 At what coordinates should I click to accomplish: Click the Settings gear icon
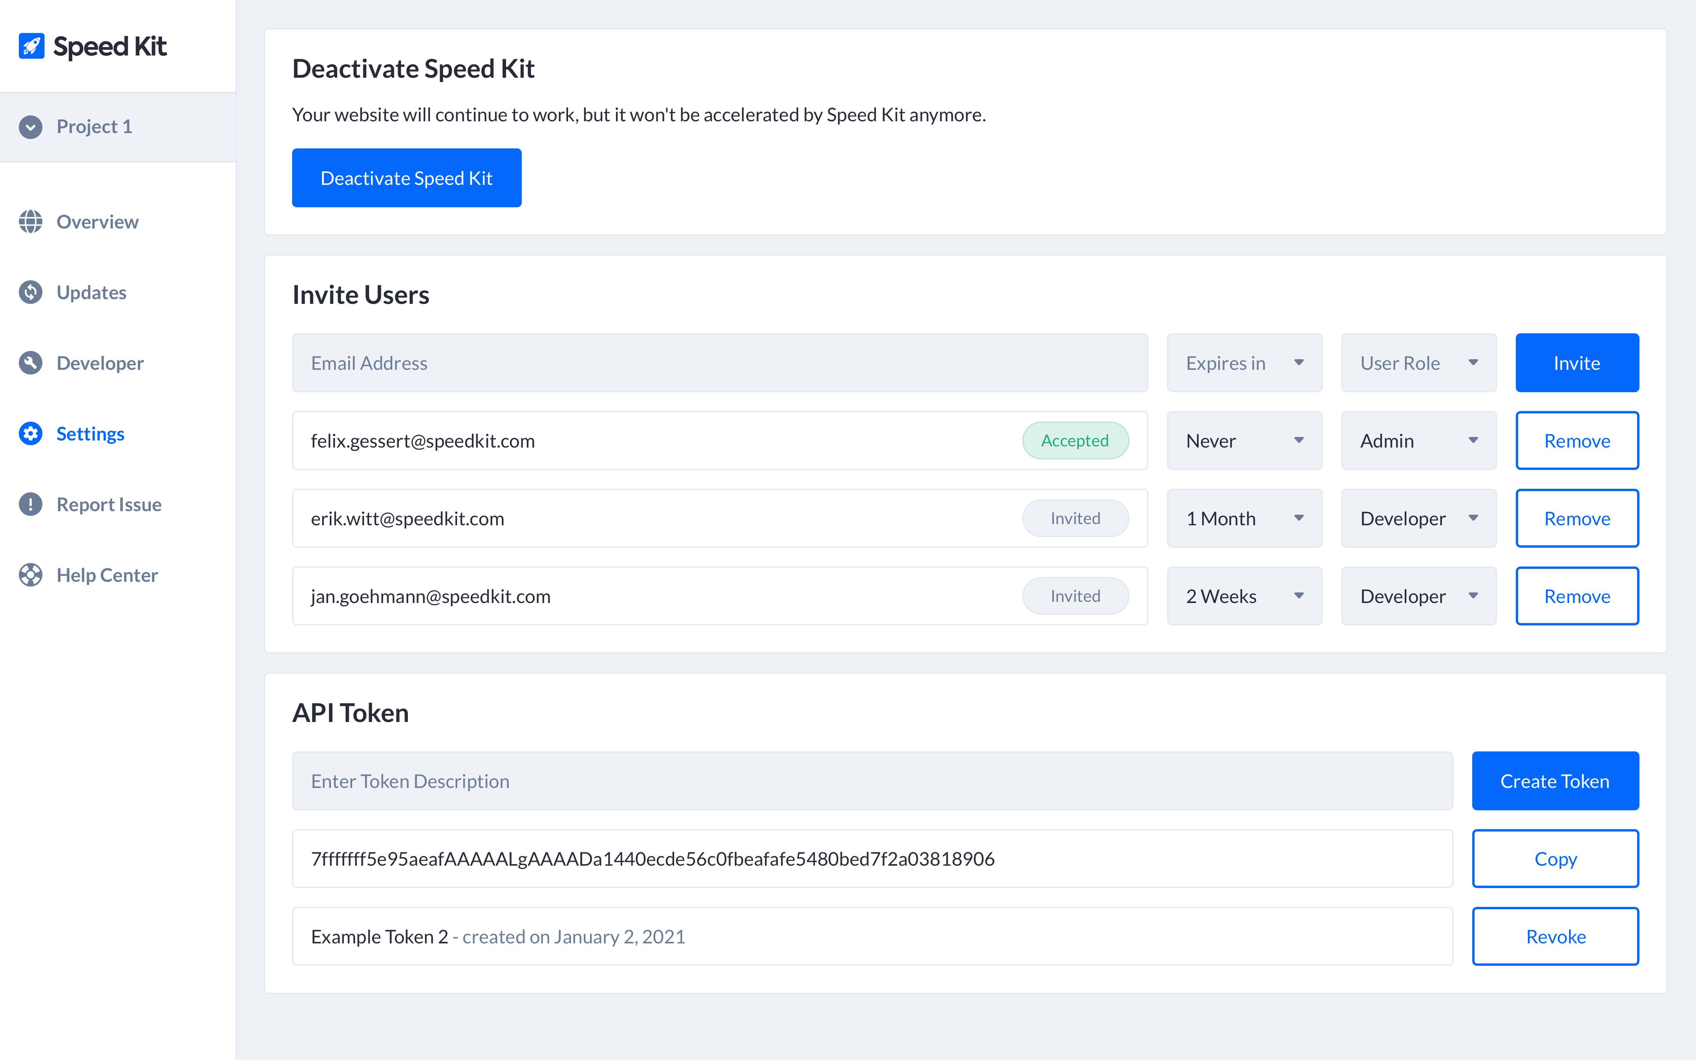click(x=31, y=434)
